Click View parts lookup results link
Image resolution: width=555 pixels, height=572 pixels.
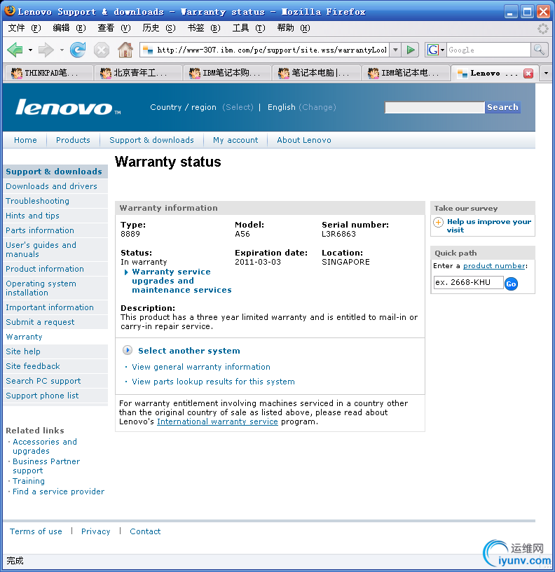click(213, 382)
